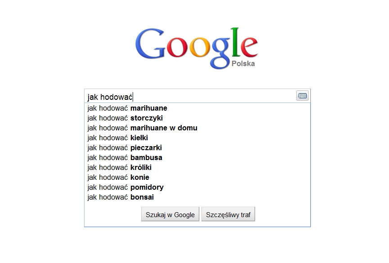Choose the 'jak hodować pieczarki' suggestion
389x263 pixels.
[197, 148]
